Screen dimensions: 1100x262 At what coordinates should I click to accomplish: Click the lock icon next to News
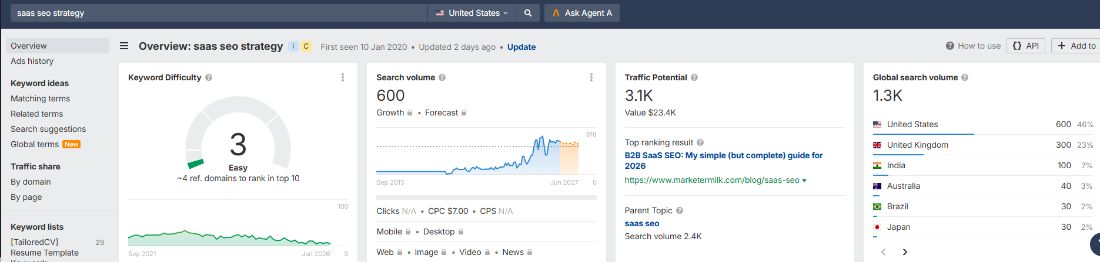(x=530, y=252)
